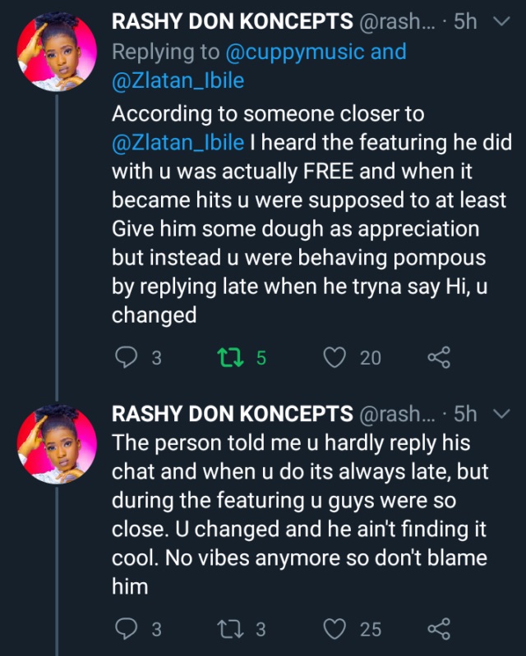
Task: Open profile picture on first tweet
Action: (56, 52)
